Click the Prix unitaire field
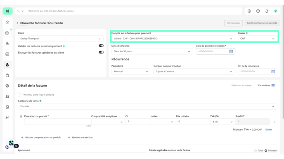 193,122
